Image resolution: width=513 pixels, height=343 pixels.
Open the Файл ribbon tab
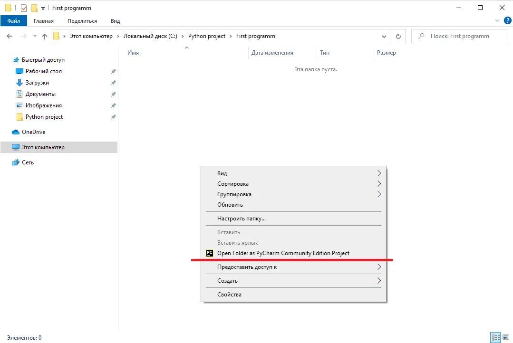[13, 21]
